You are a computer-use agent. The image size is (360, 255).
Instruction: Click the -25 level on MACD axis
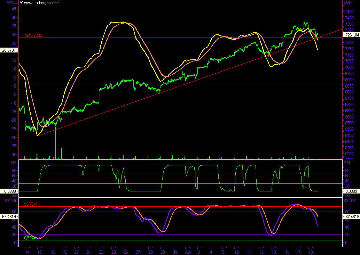(14, 129)
